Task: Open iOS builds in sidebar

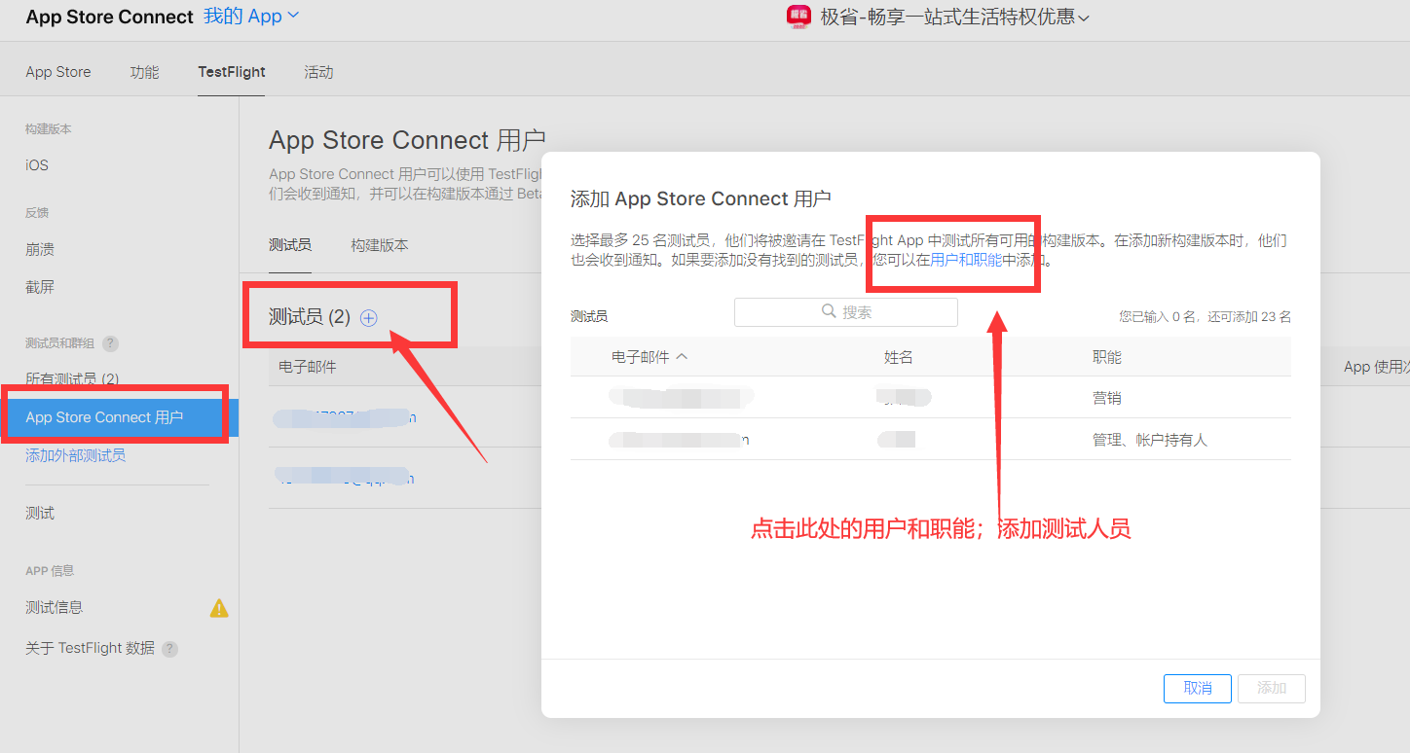Action: pyautogui.click(x=37, y=165)
